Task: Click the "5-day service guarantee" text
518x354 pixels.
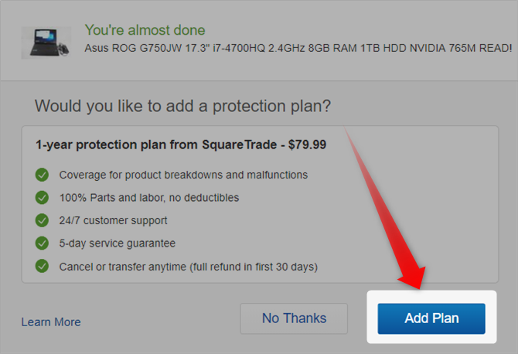Action: coord(118,243)
